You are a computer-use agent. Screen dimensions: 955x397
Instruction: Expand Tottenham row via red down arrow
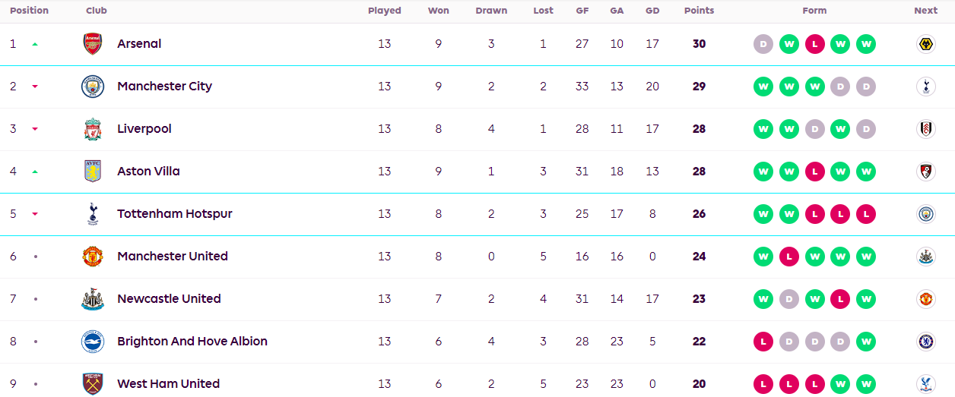pos(35,214)
